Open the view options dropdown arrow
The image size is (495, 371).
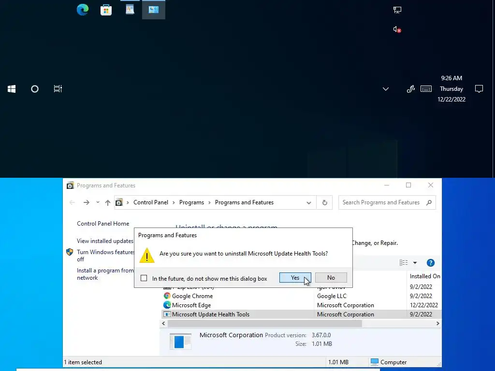[415, 263]
